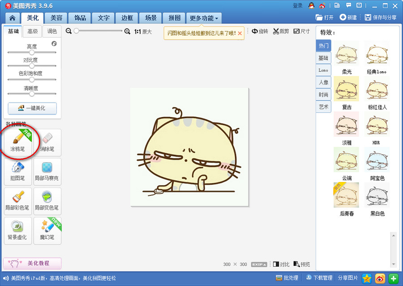Select the 魔幻笔 magic pen tool

(47, 231)
